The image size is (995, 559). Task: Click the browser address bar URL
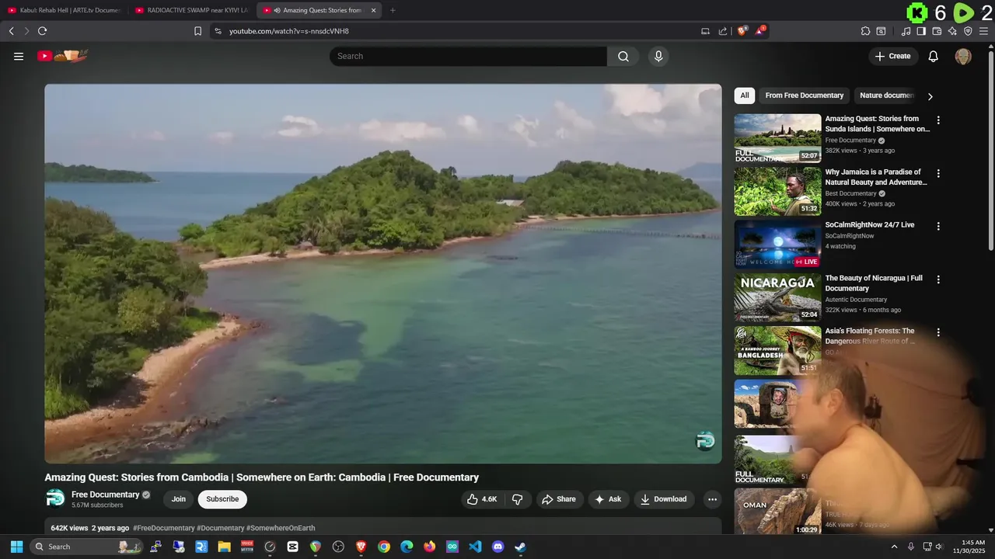point(289,31)
